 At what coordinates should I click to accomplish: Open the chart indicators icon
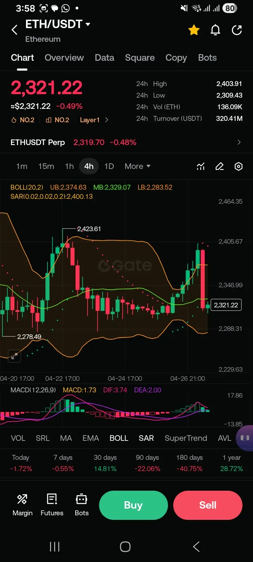tap(201, 166)
